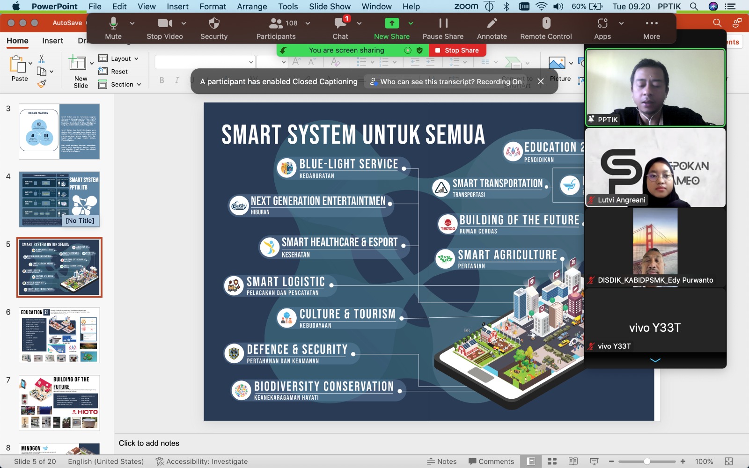Screen dimensions: 749x468
Task: Open the New Share options arrow
Action: (411, 23)
